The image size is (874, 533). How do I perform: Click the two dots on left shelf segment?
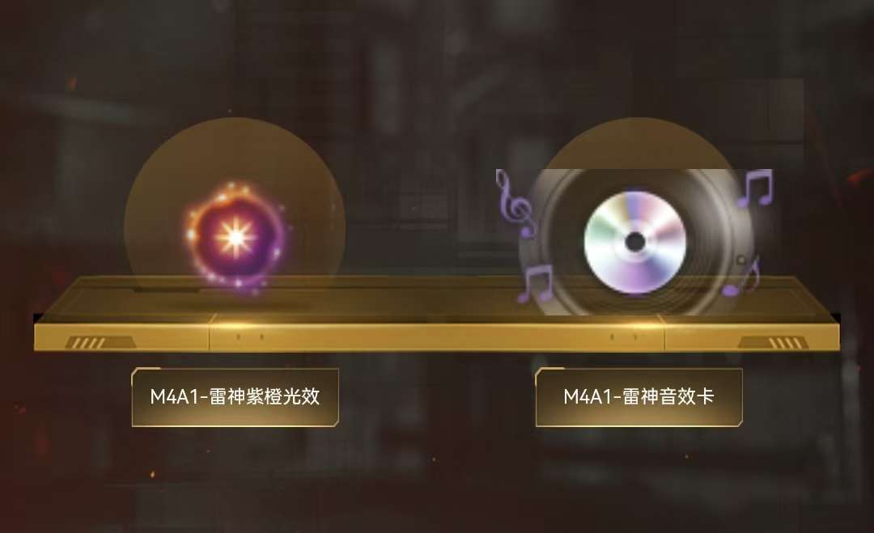tap(250, 337)
